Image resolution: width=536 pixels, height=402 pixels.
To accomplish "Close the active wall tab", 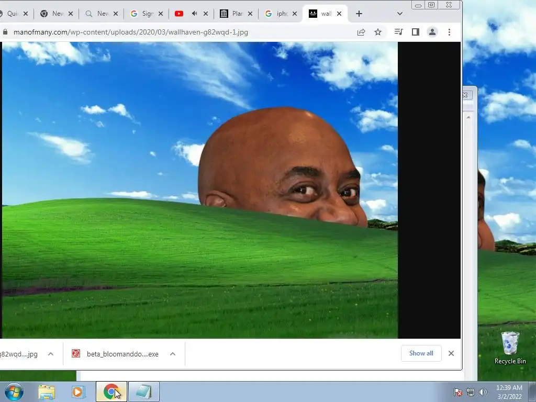I will tap(339, 14).
